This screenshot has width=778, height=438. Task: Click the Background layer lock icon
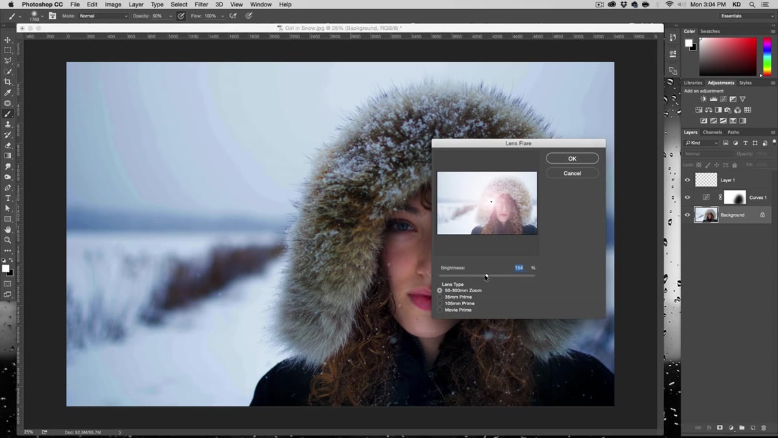point(762,214)
